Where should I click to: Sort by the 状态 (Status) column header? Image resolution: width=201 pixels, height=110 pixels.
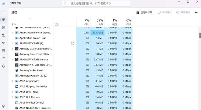[65, 22]
